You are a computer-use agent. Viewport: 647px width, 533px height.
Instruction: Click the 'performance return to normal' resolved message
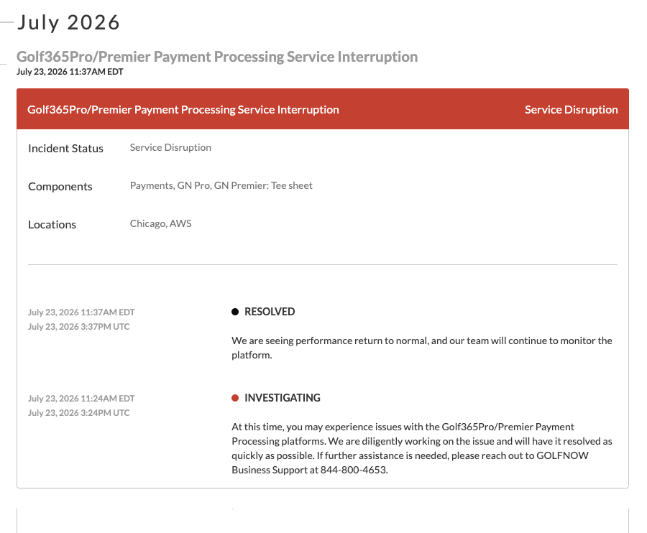point(422,348)
